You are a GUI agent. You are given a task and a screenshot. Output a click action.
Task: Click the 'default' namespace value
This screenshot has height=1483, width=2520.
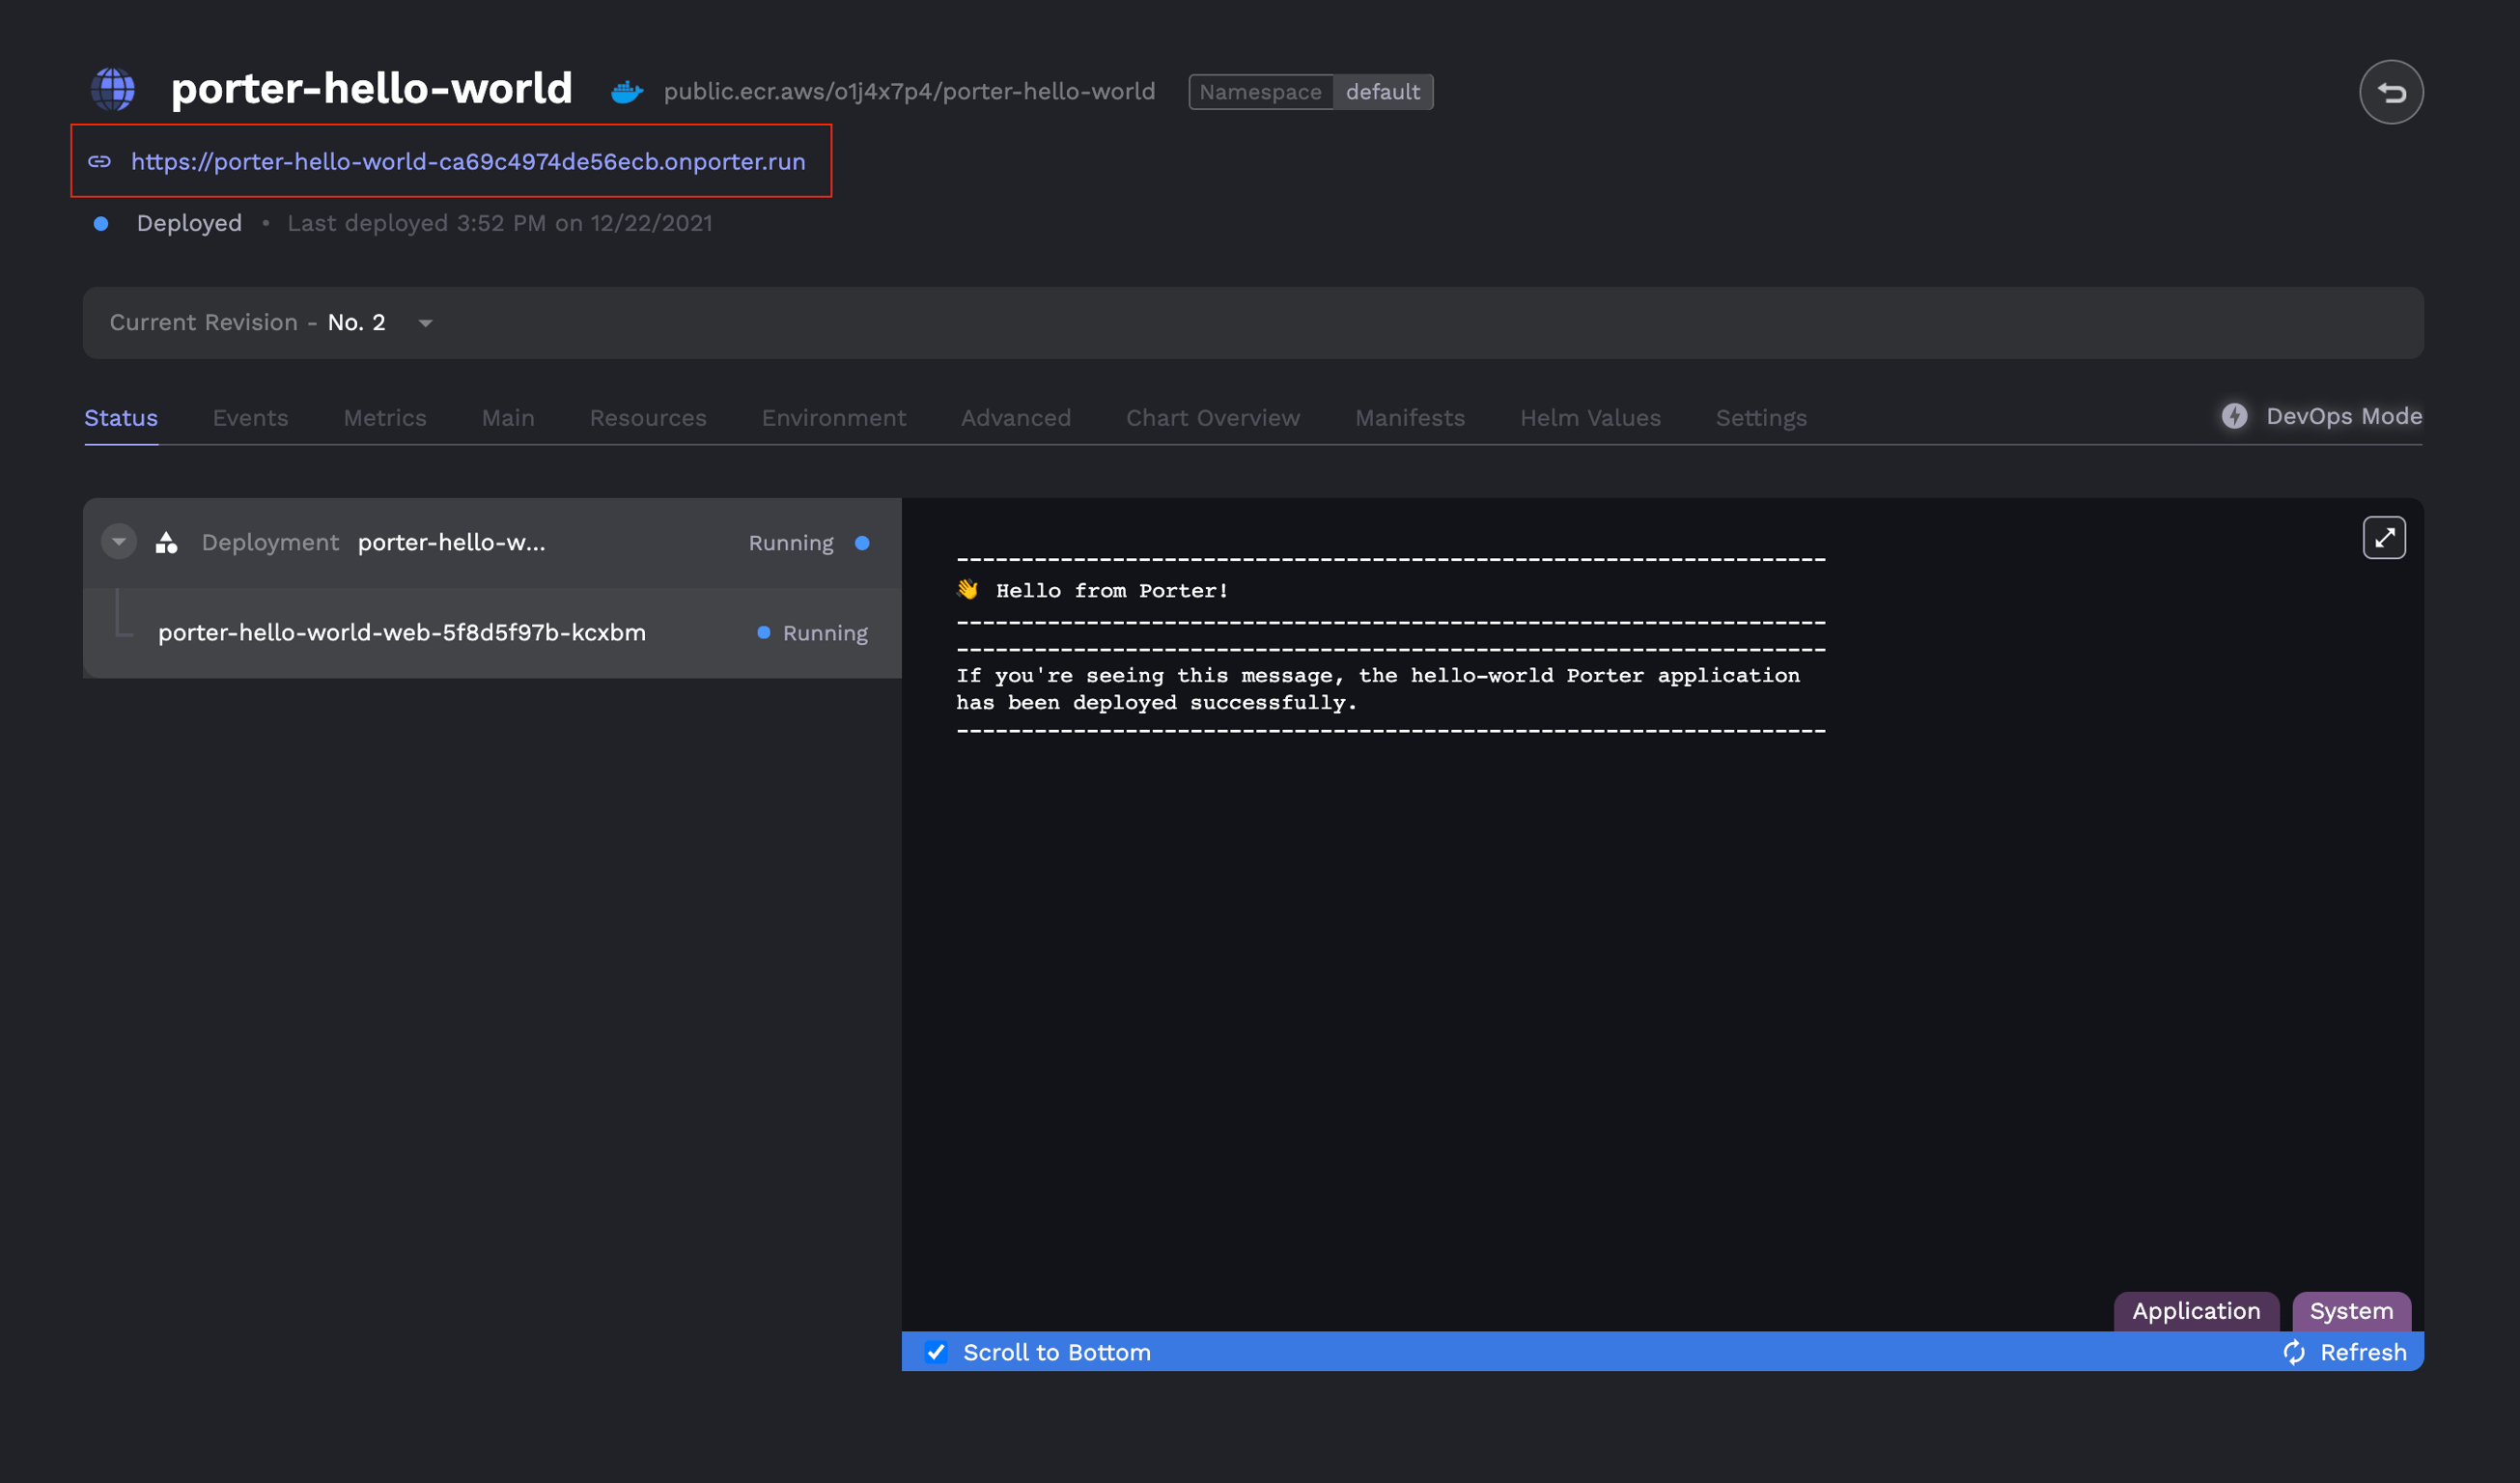1382,92
